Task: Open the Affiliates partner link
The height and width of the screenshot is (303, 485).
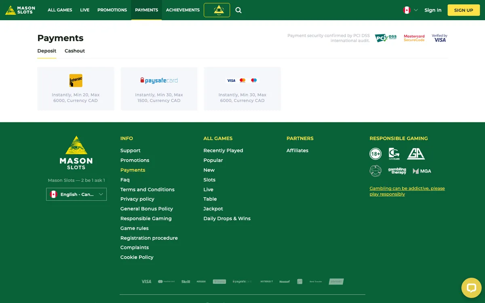Action: pos(297,150)
